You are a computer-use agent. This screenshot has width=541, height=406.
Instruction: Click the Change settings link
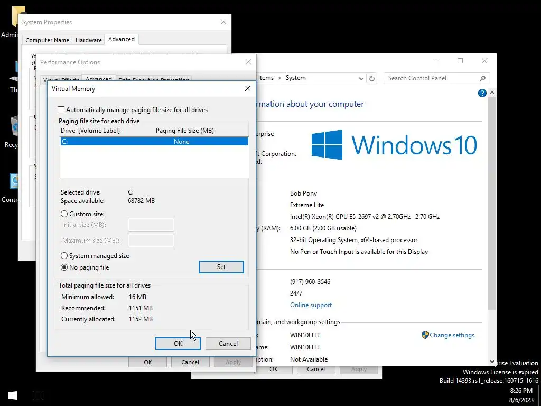[x=452, y=335]
